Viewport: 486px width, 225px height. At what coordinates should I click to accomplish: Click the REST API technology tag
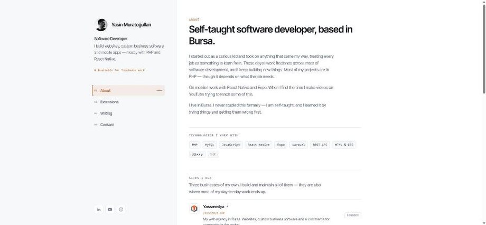pyautogui.click(x=320, y=145)
